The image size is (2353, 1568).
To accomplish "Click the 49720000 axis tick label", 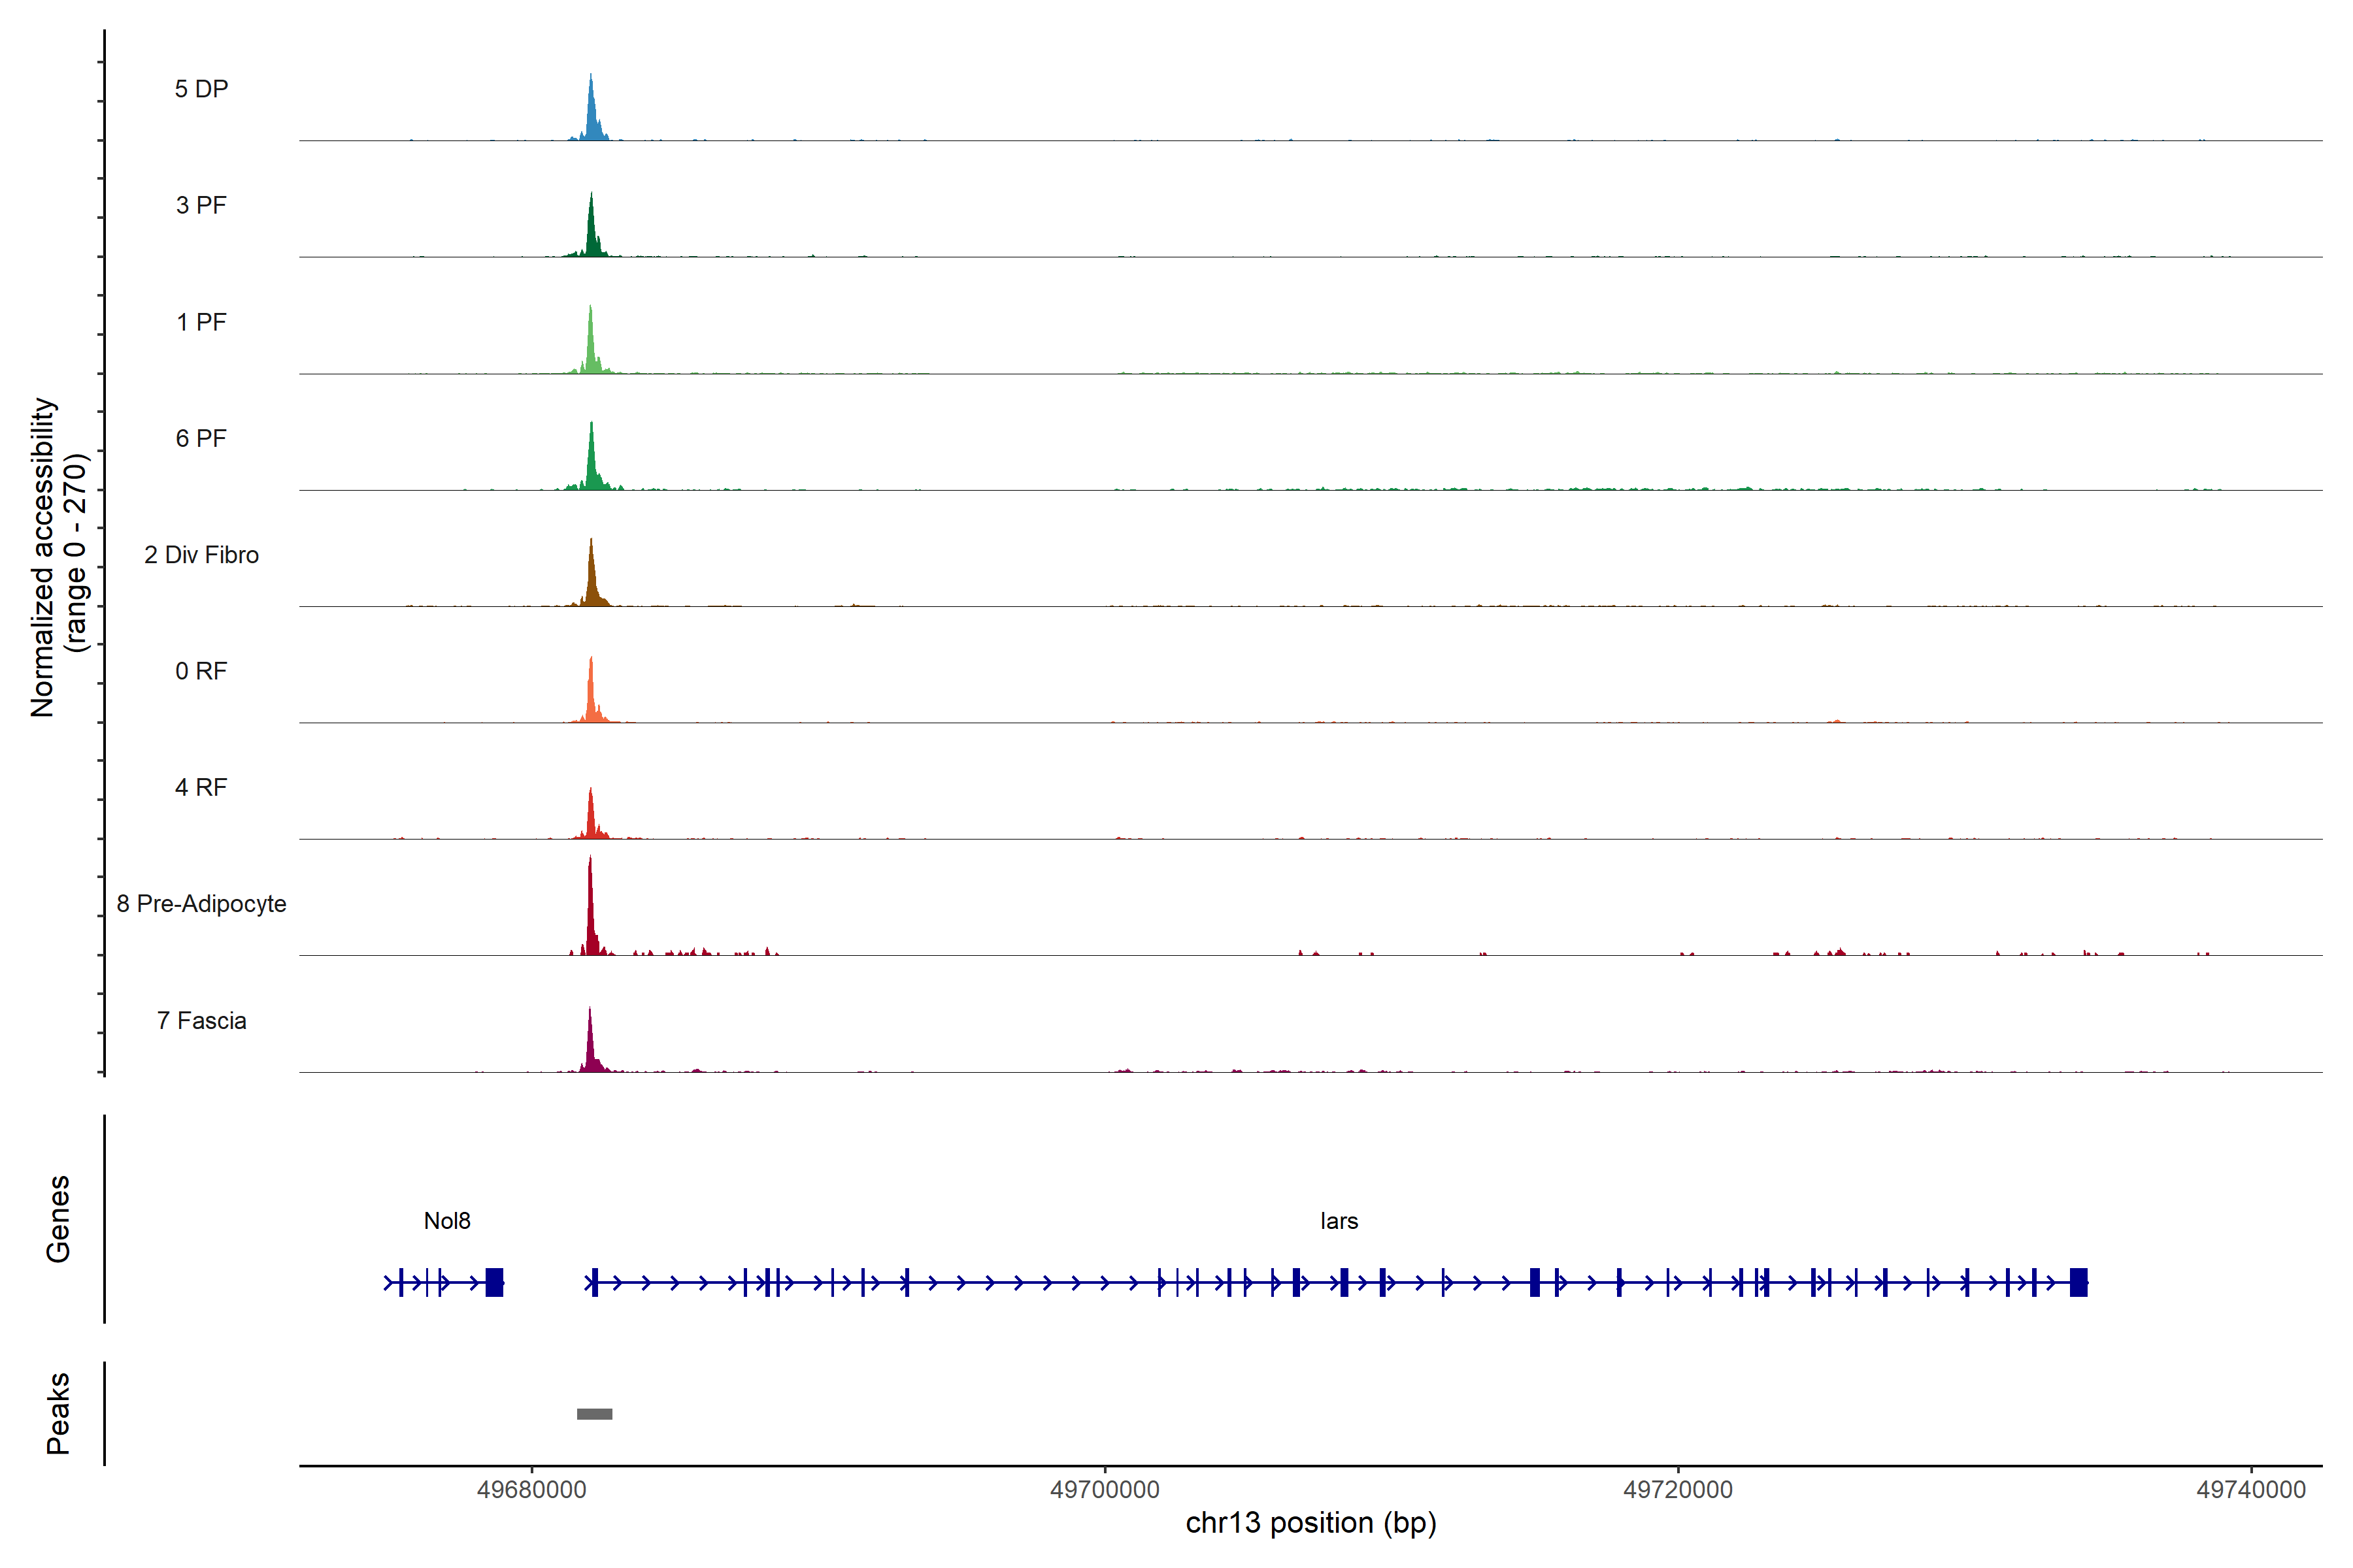I will [x=1678, y=1489].
